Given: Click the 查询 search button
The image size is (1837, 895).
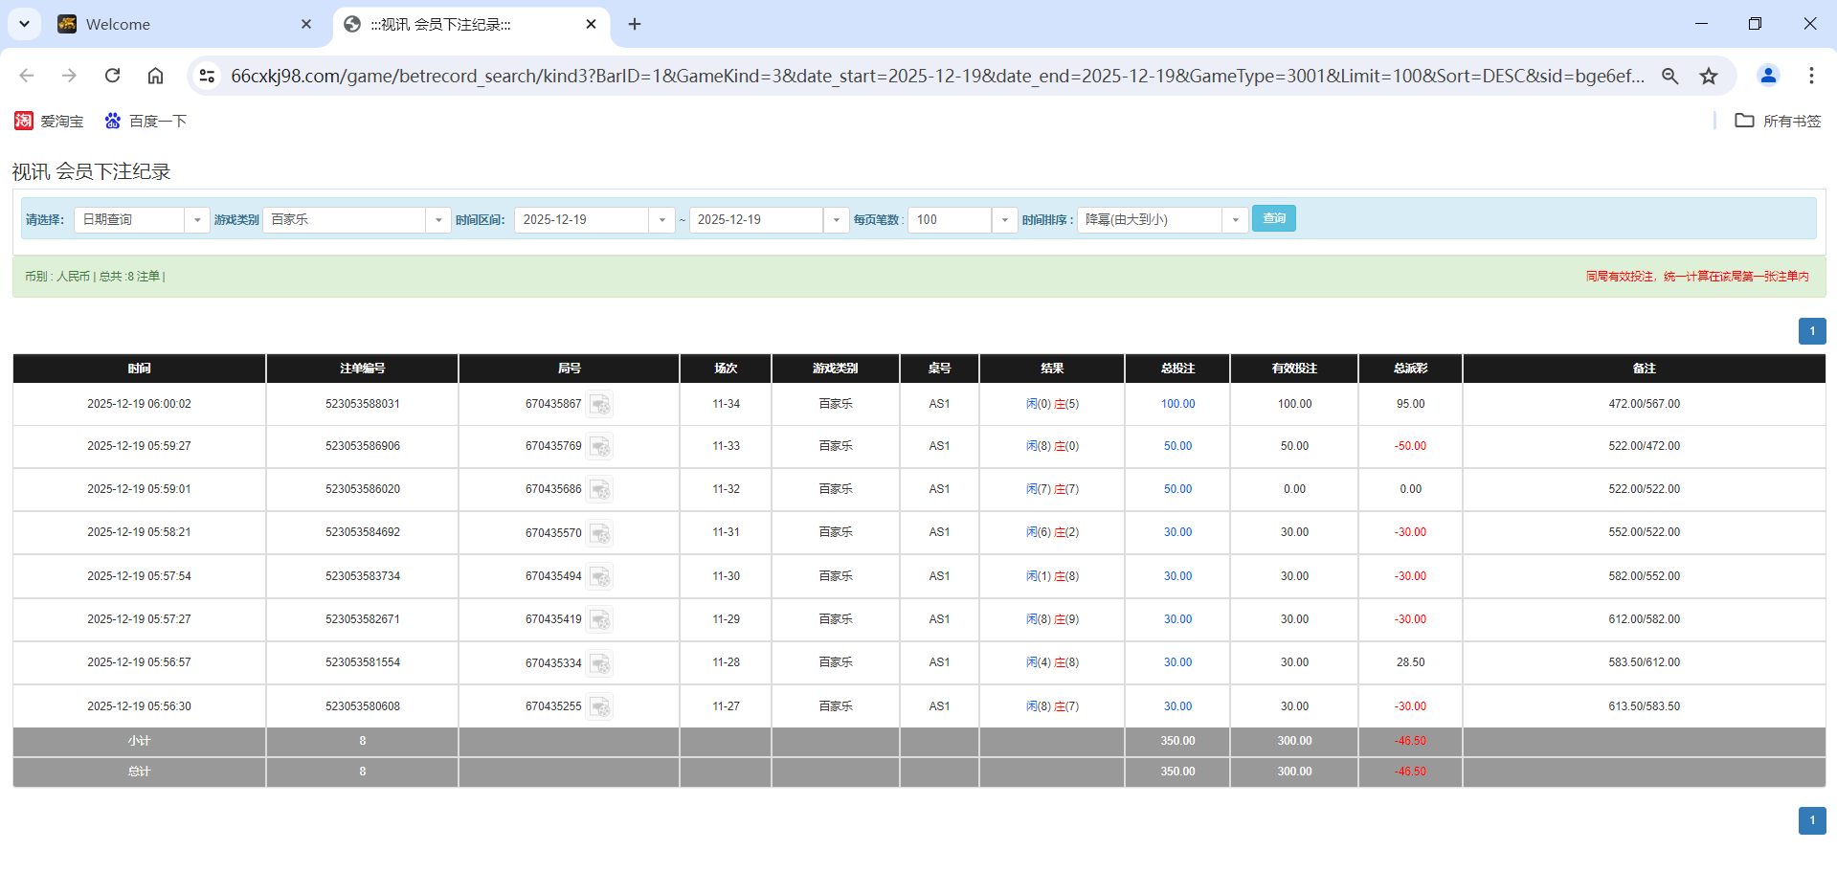Looking at the screenshot, I should click(x=1274, y=218).
